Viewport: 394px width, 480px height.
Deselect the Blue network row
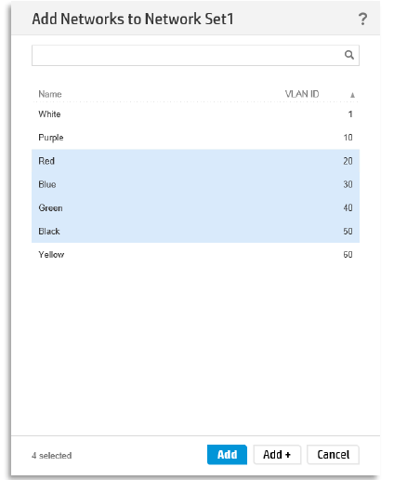click(195, 184)
